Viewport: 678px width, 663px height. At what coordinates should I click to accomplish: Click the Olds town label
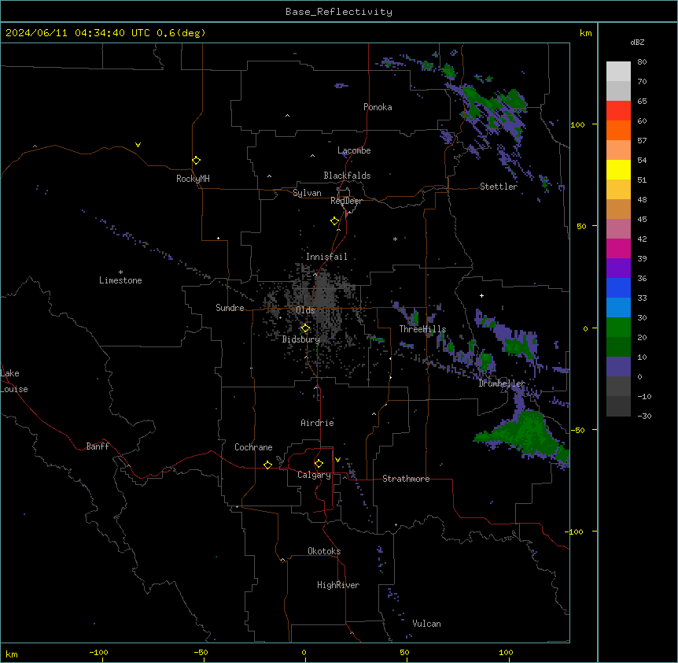[305, 310]
